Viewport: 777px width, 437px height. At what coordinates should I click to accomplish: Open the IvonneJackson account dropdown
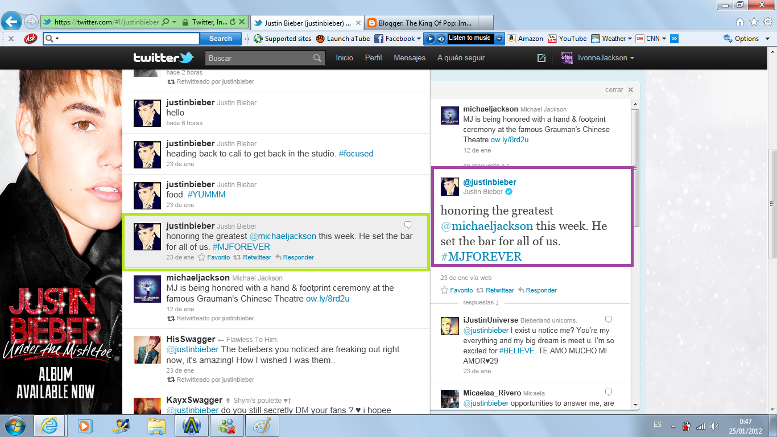click(x=632, y=58)
